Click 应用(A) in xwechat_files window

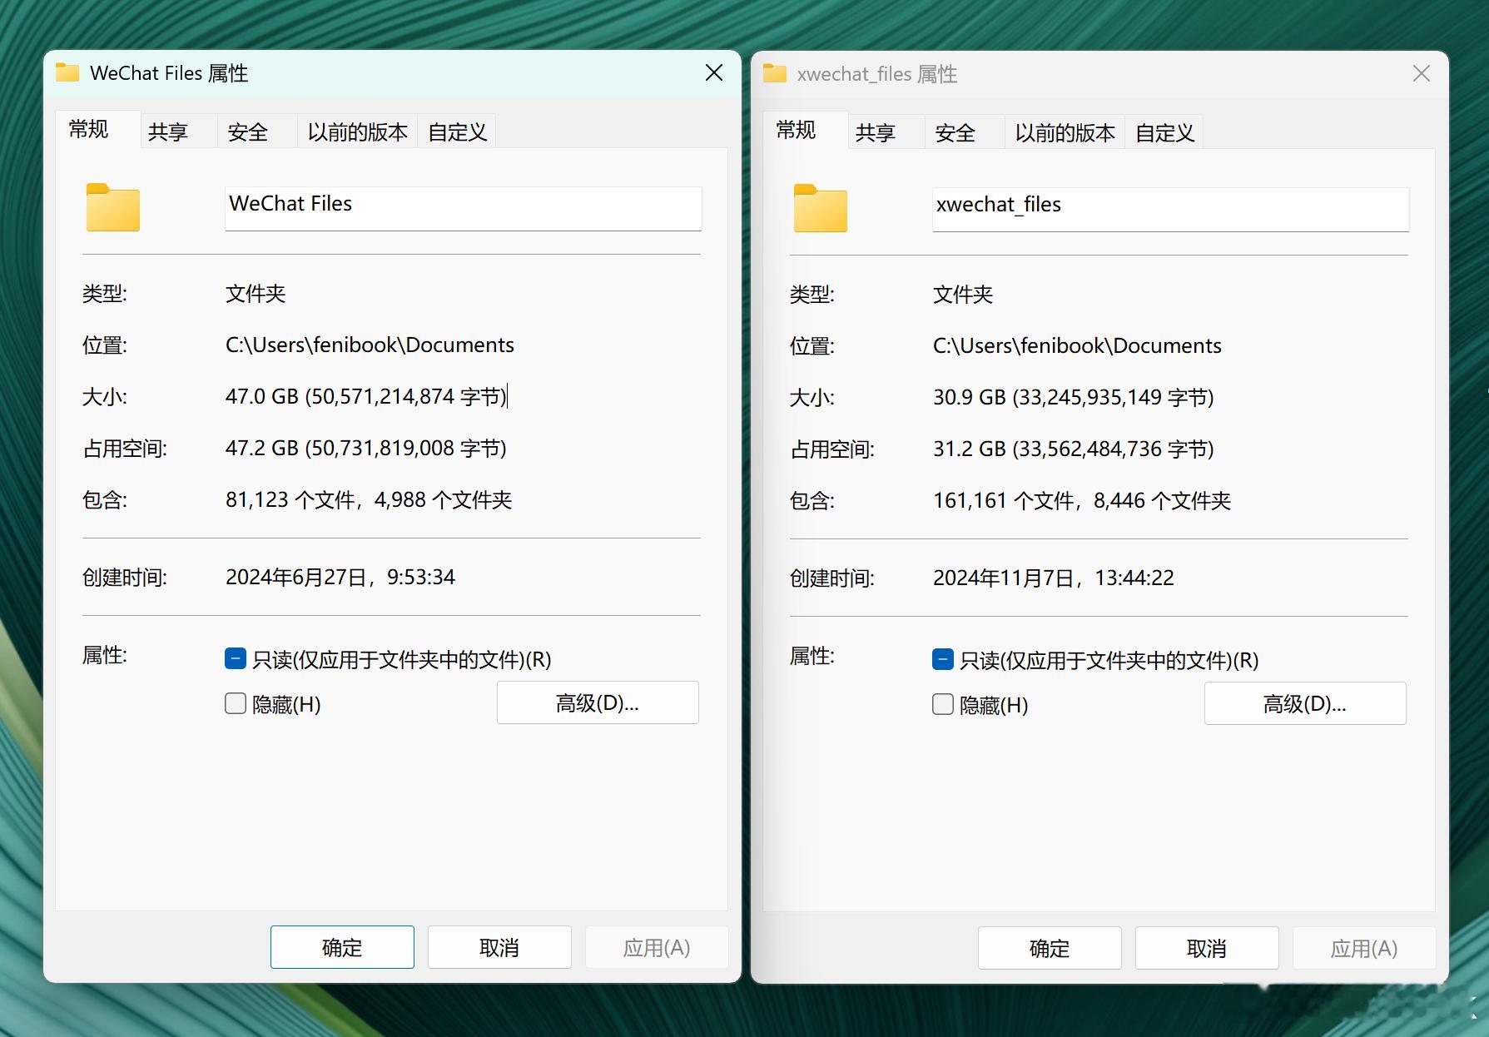pyautogui.click(x=1364, y=948)
